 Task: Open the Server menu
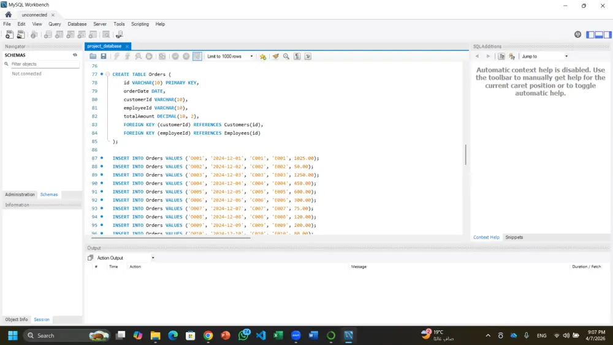100,24
